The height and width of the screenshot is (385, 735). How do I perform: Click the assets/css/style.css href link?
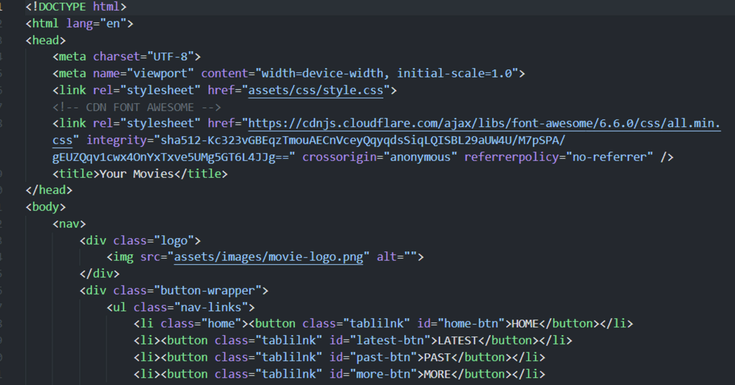(315, 91)
